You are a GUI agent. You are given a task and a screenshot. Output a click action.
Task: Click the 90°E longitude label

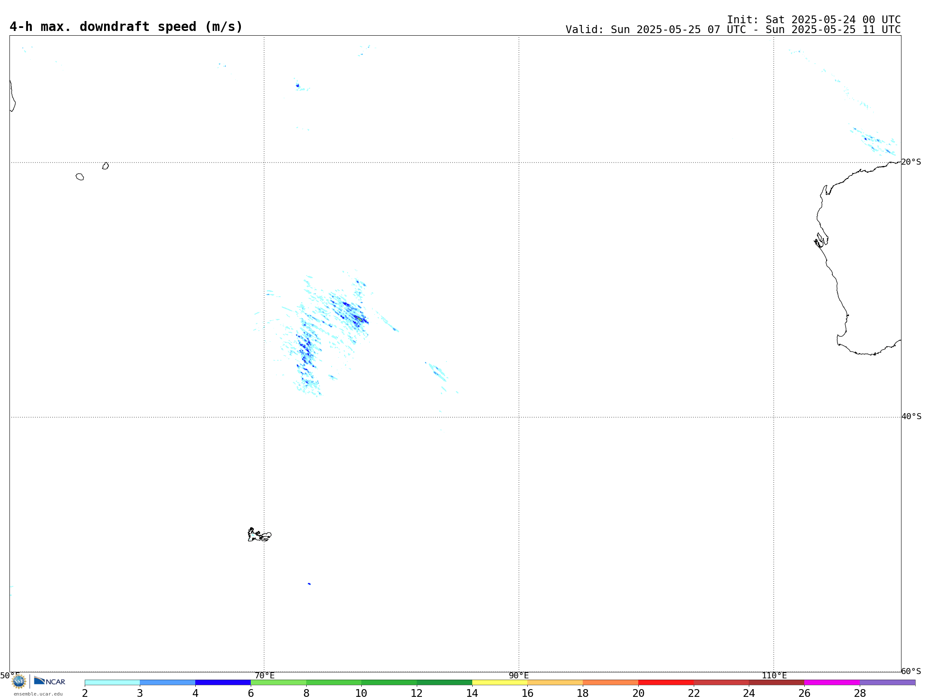click(519, 676)
